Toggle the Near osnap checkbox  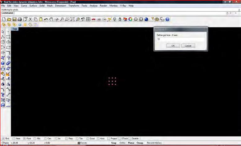pos(14,139)
